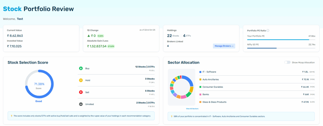The width and height of the screenshot is (323, 126).
Task: Open the Manage Brokers button
Action: [x=224, y=46]
